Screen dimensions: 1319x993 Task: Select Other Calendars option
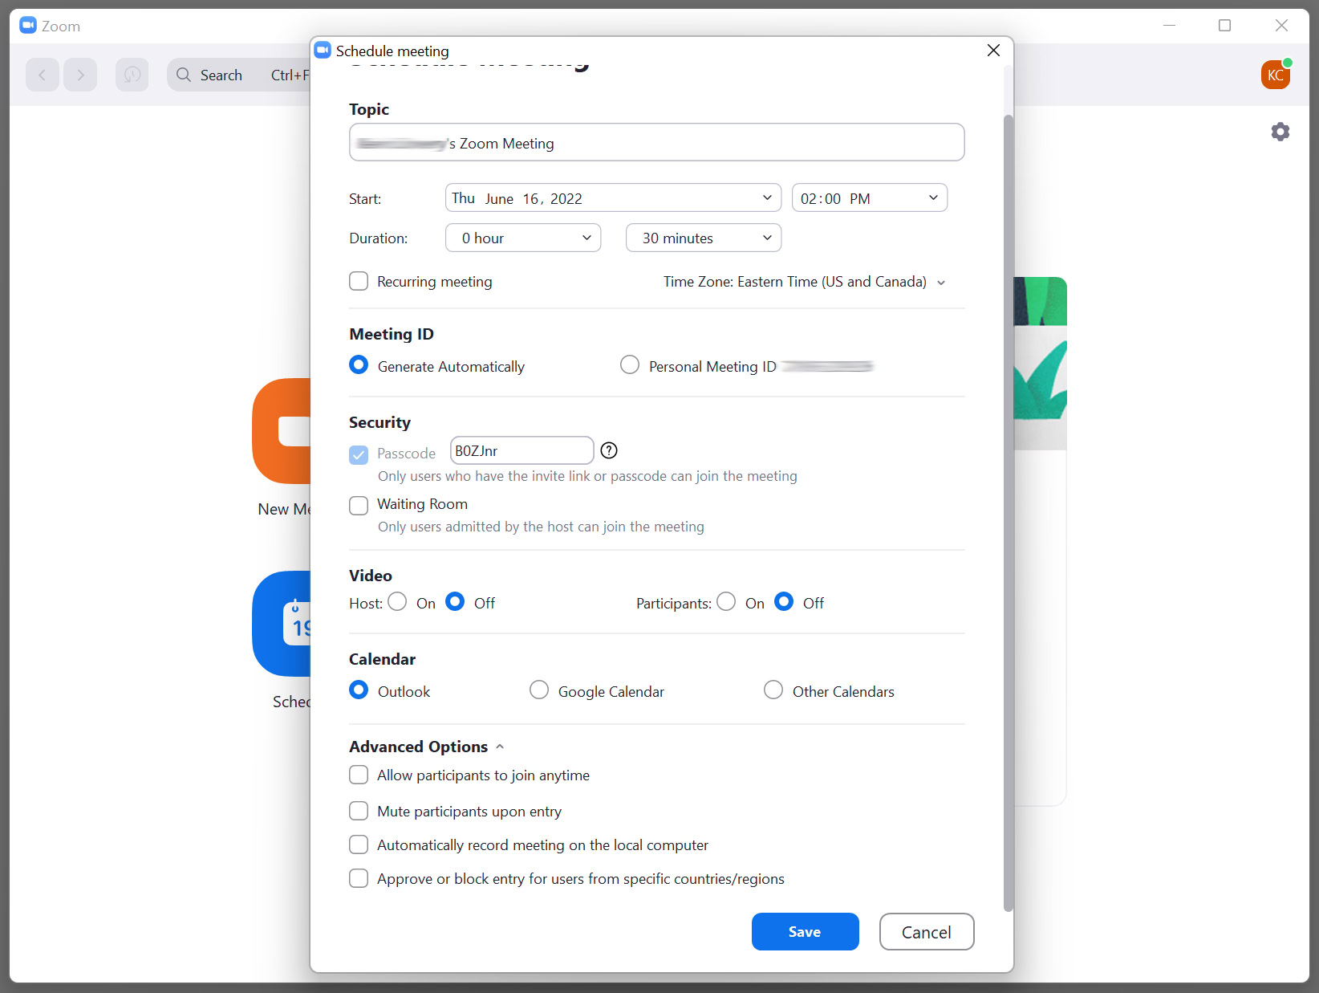point(773,690)
